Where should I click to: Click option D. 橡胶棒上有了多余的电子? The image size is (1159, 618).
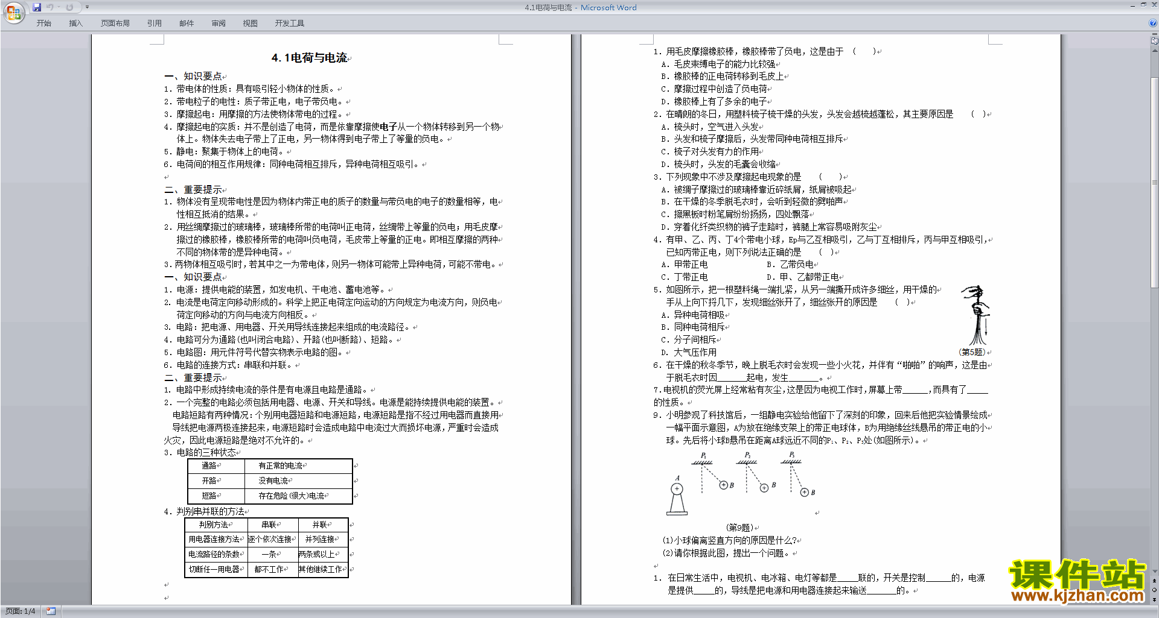tap(714, 101)
